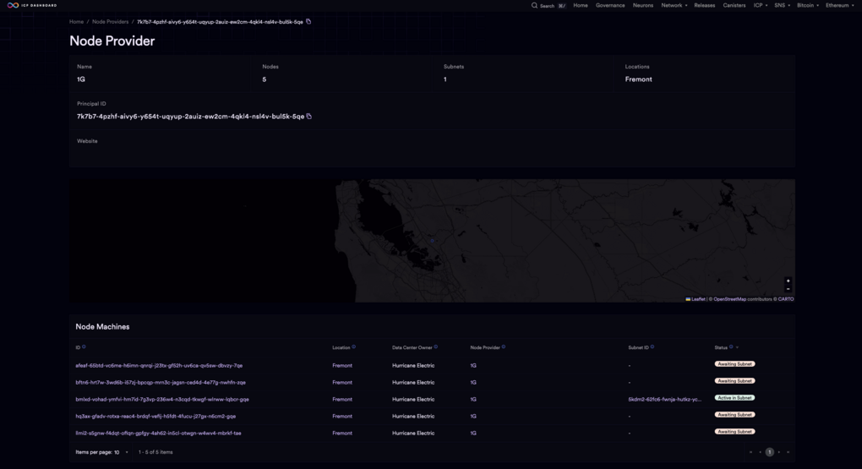Copy principal ID from breadcrumb copy icon
862x469 pixels.
point(308,21)
